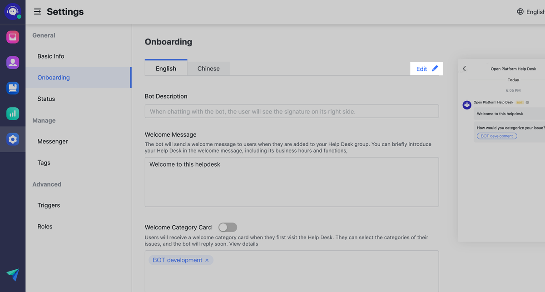545x292 pixels.
Task: Click the paper plane icon at bottom left
Action: tap(13, 274)
